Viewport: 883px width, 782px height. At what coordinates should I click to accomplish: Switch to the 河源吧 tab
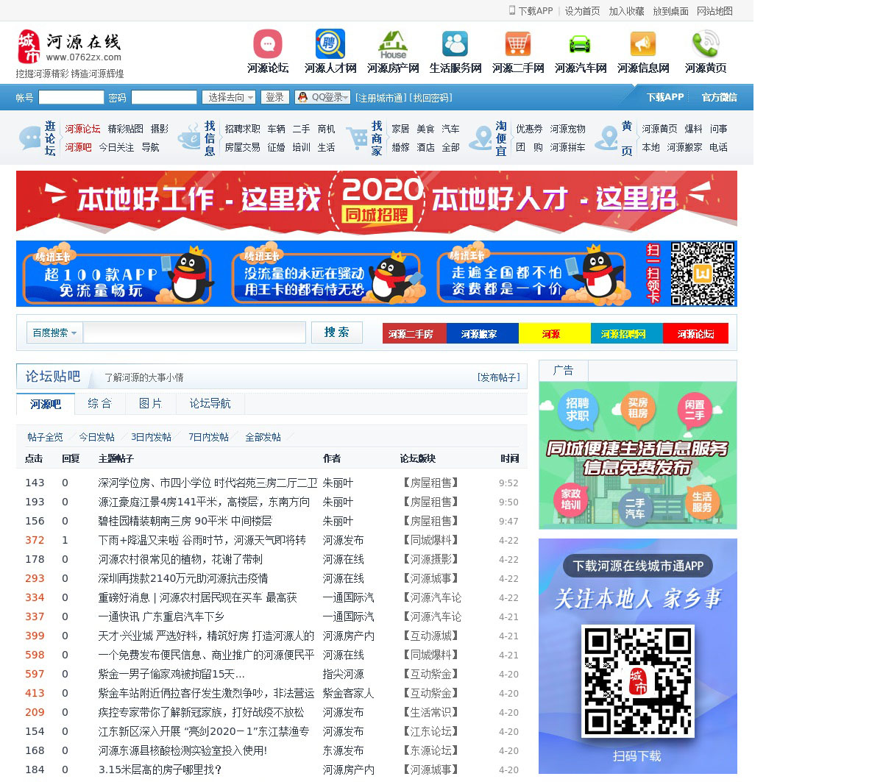[x=46, y=405]
